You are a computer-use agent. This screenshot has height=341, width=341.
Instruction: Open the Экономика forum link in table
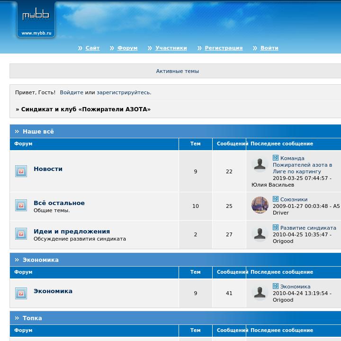(x=53, y=291)
